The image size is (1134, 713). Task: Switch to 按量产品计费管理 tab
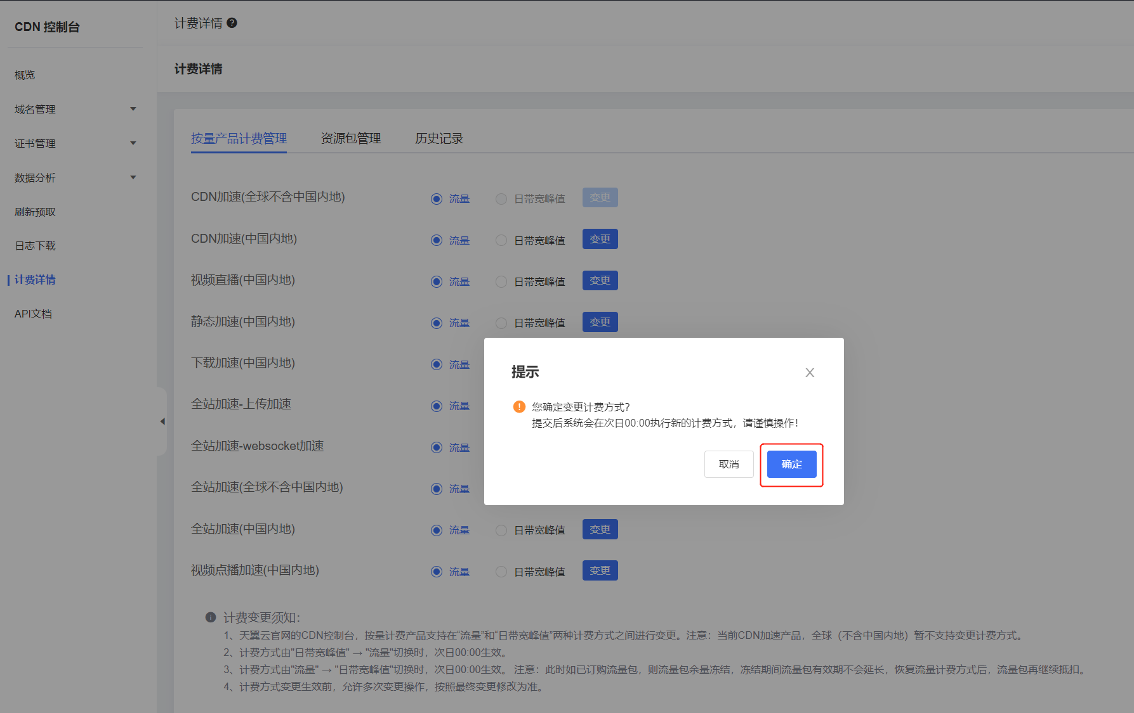[239, 138]
